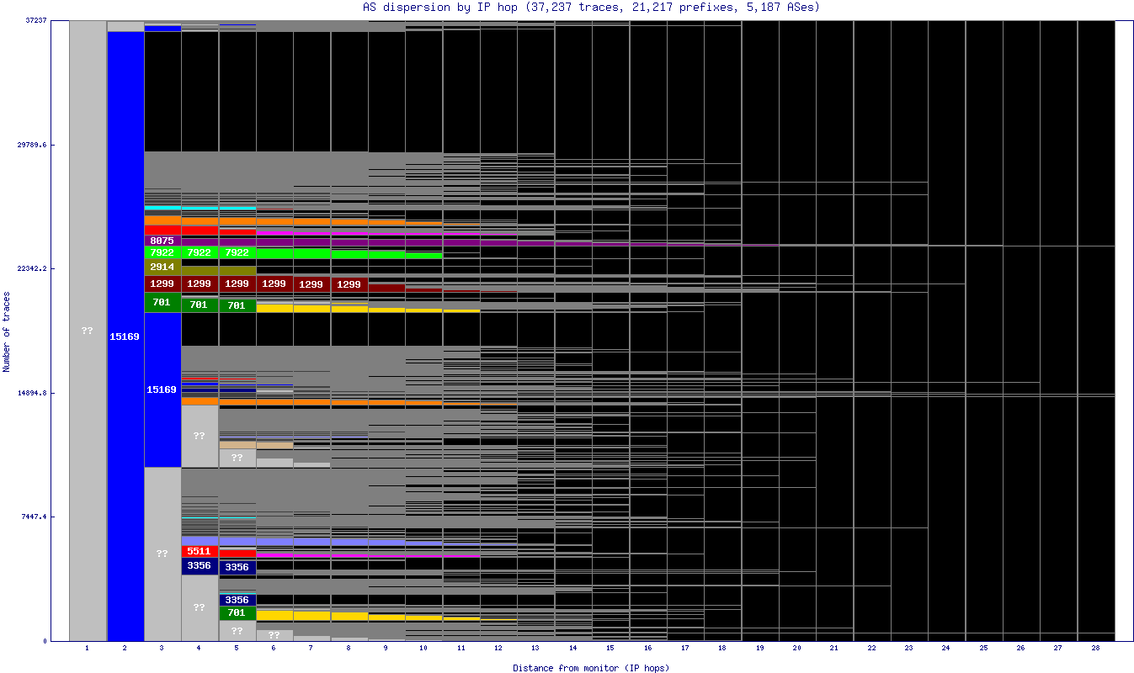Click the y-axis label Number of traces
1134x673 pixels.
click(7, 331)
